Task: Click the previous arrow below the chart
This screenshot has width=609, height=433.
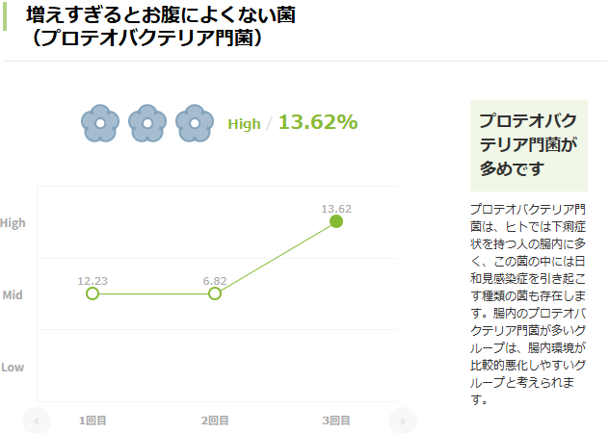Action: tap(37, 420)
